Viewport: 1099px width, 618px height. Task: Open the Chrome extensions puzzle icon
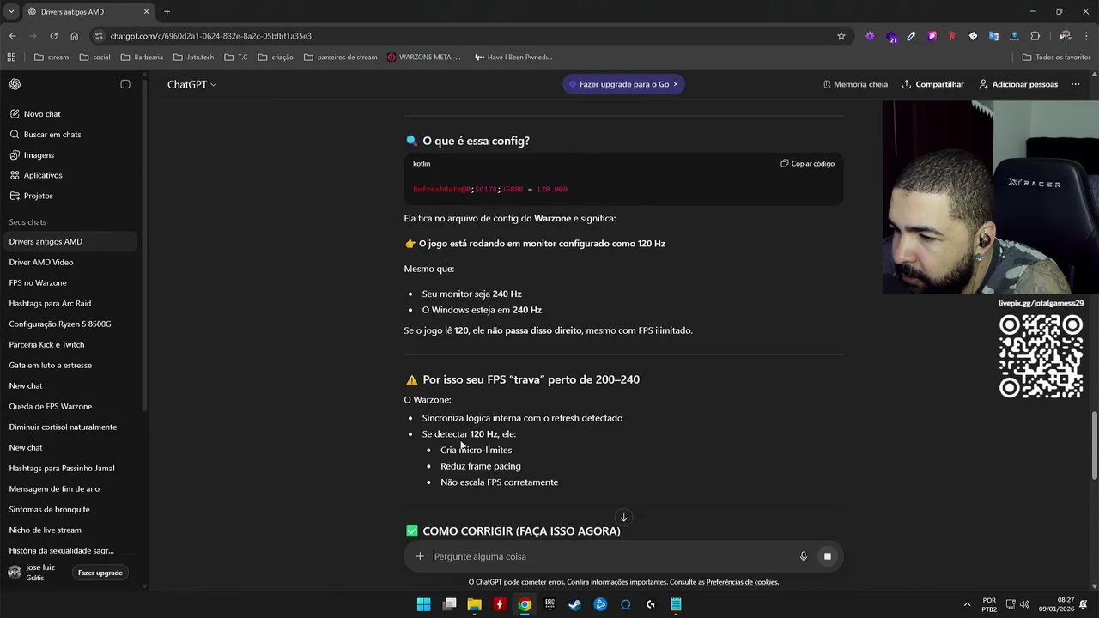click(x=1035, y=36)
